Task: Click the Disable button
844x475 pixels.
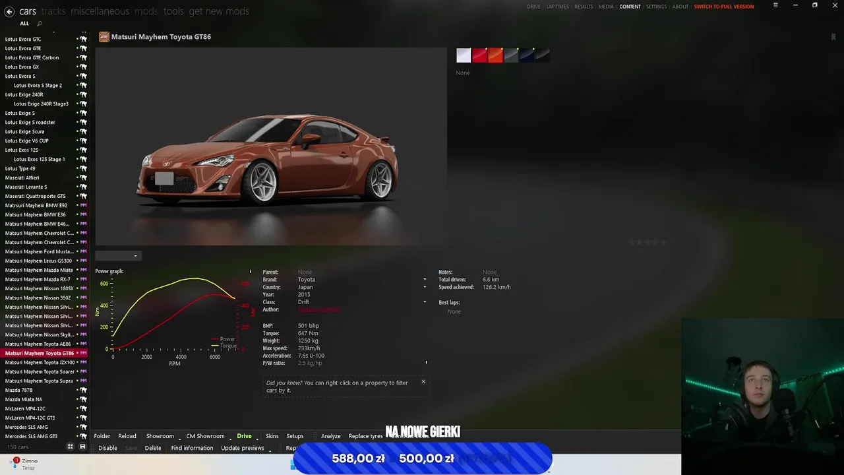Action: point(107,448)
